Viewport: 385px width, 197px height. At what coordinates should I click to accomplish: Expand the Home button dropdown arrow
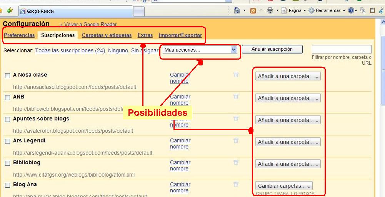(244, 10)
